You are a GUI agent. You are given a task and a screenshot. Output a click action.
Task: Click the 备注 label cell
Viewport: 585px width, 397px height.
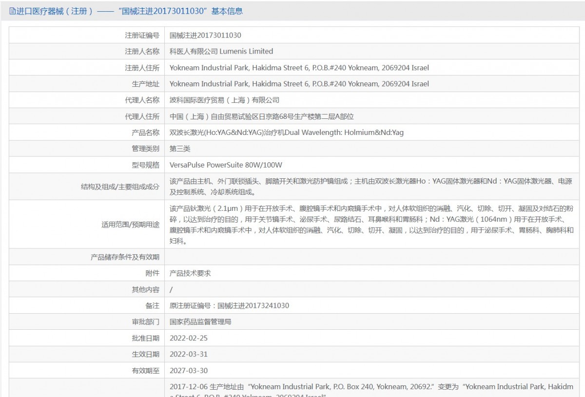point(87,305)
